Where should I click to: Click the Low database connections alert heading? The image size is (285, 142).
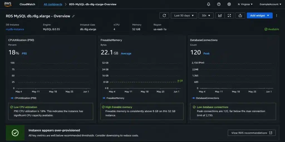pyautogui.click(x=213, y=107)
